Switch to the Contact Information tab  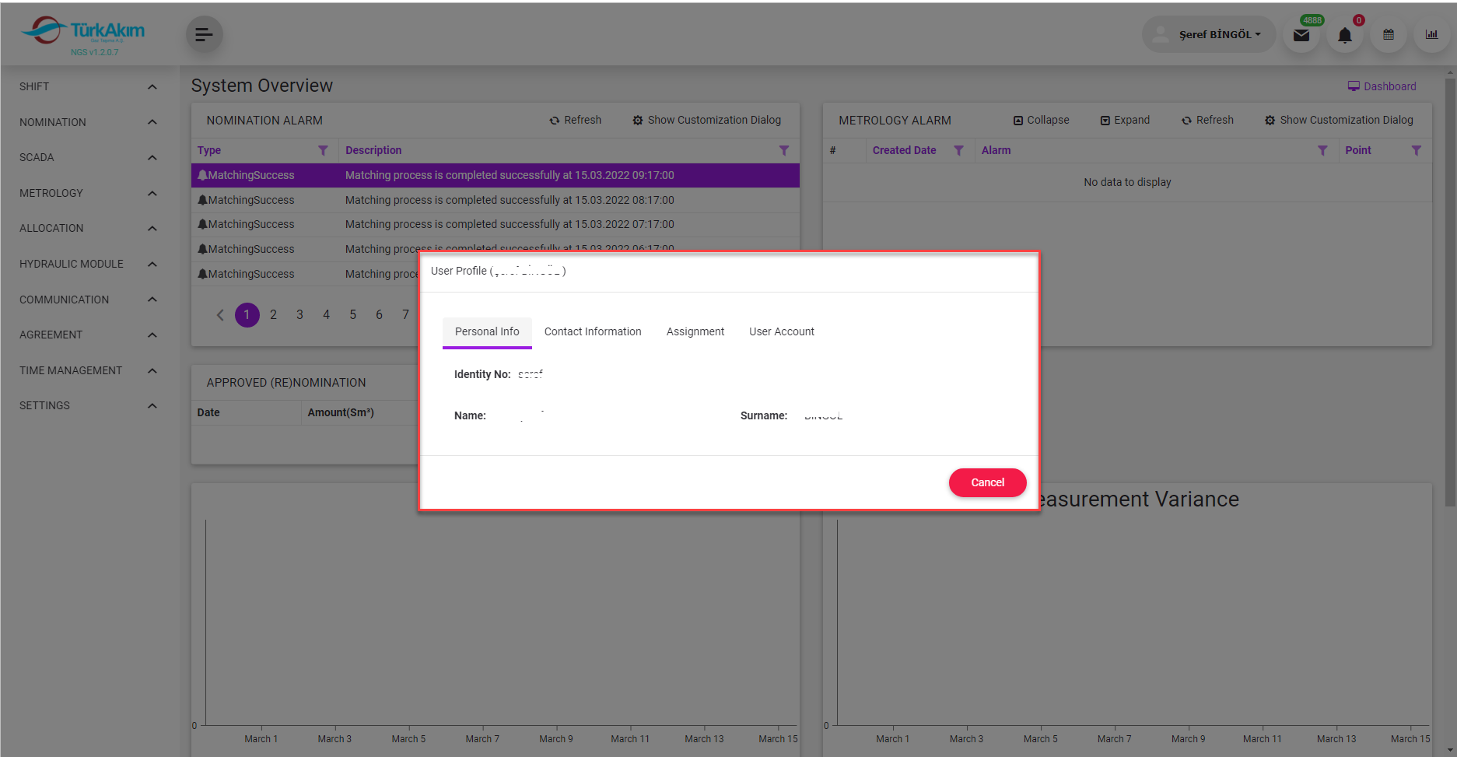(593, 331)
